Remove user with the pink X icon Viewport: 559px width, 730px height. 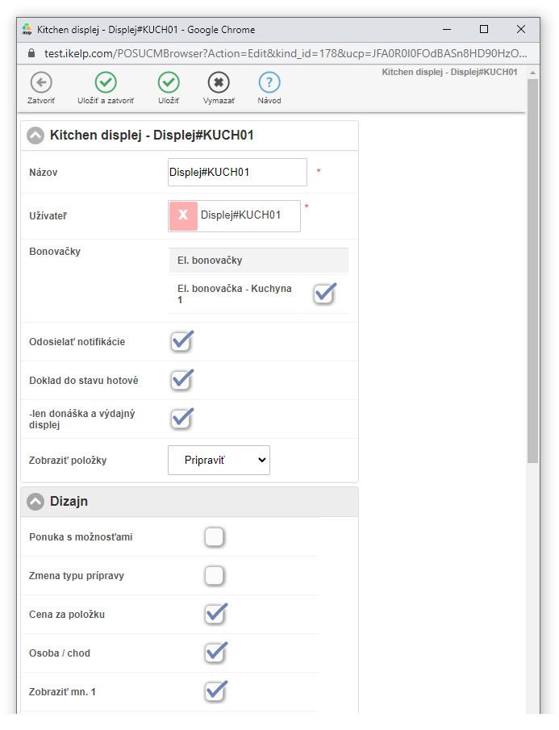(183, 215)
